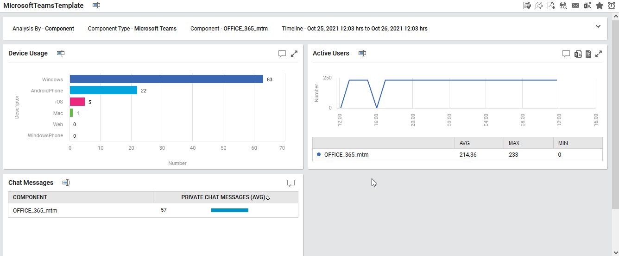Sort by Private Chat Messages (AVG) arrow
The height and width of the screenshot is (256, 619).
(x=268, y=198)
